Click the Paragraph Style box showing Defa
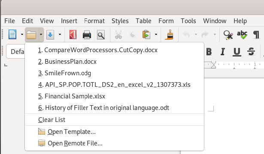Image resolution: width=264 pixels, height=154 pixels. click(15, 51)
